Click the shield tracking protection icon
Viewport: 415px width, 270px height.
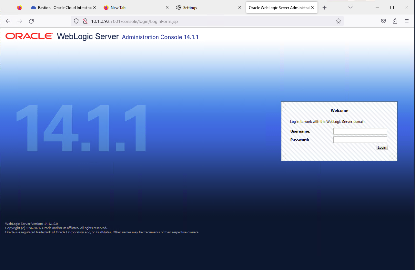(x=76, y=21)
